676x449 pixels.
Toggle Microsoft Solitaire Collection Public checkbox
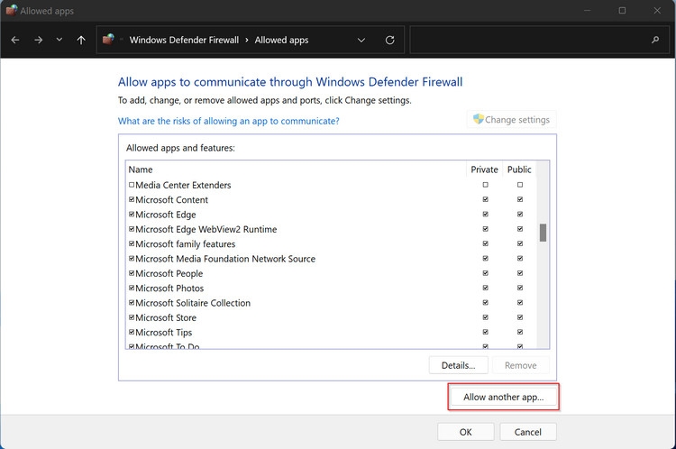(x=520, y=303)
